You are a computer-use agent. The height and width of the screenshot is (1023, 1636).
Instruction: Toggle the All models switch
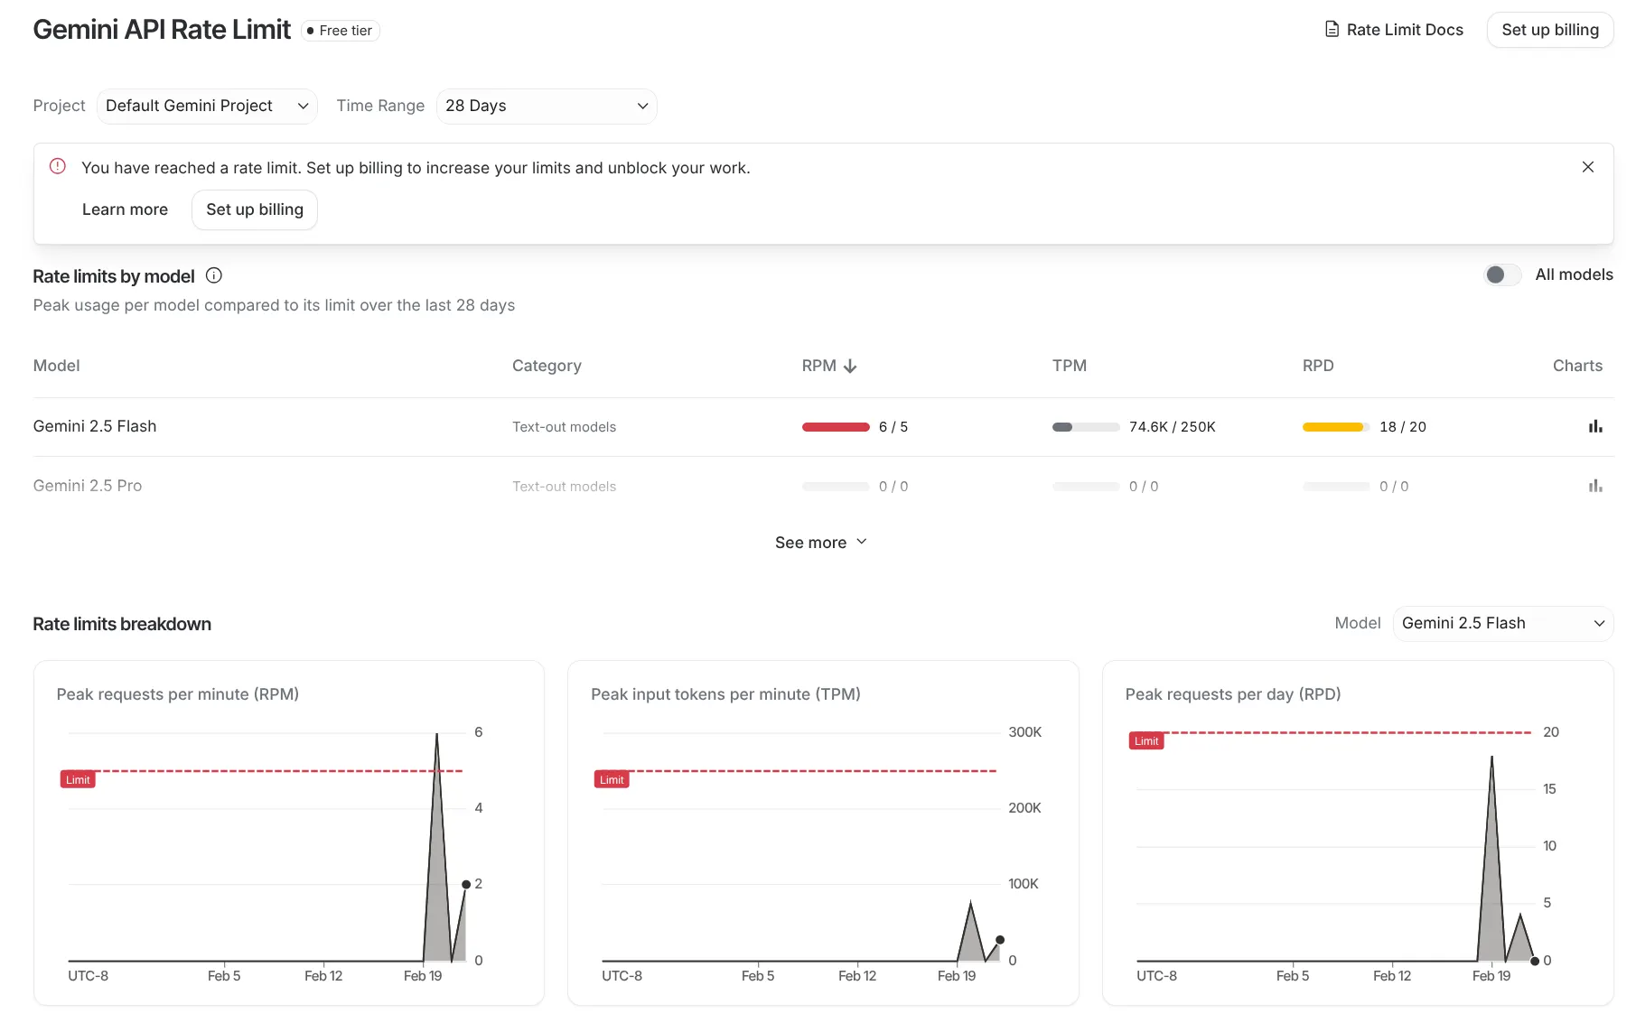[1502, 274]
